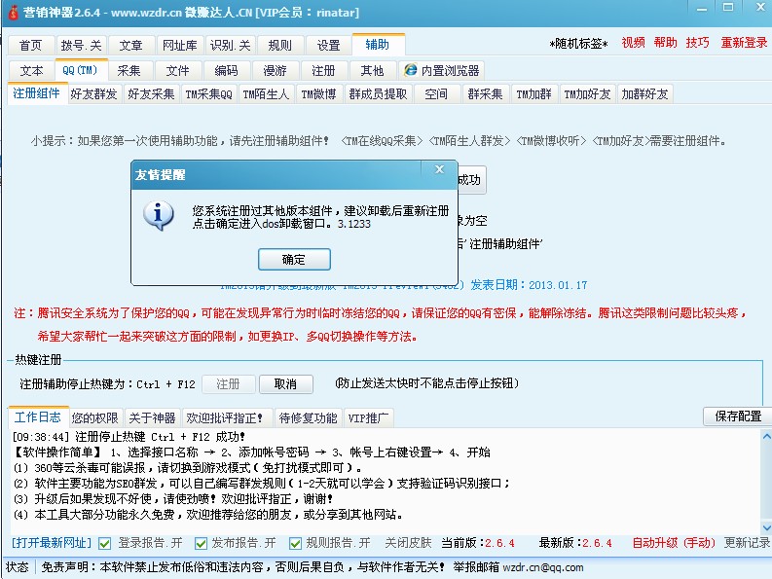Close the 友情提醒 dialog with X

[439, 169]
